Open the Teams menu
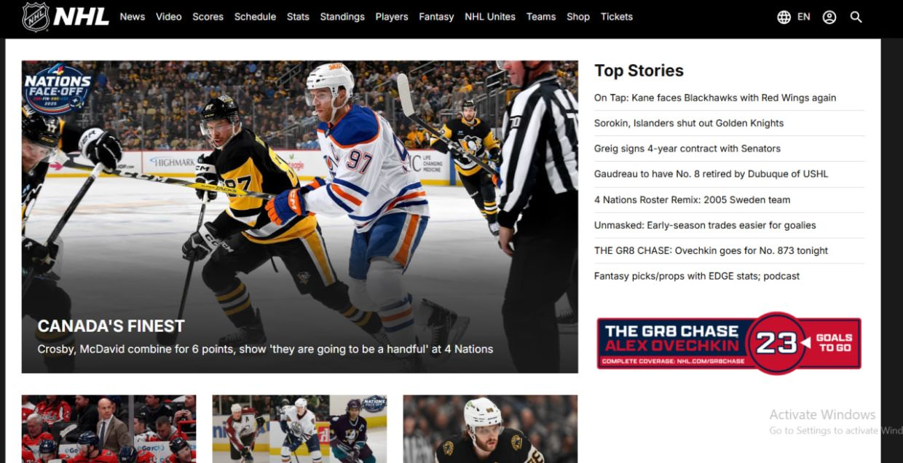This screenshot has width=903, height=463. click(x=541, y=17)
